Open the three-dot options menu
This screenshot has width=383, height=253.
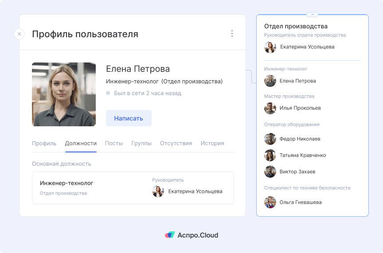click(x=232, y=34)
